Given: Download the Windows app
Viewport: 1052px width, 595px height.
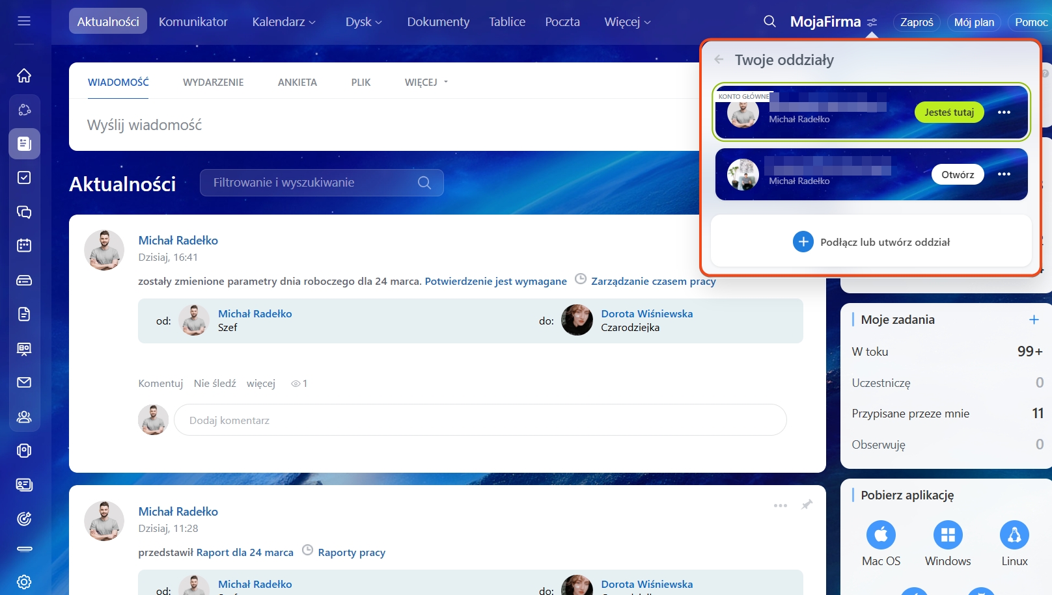Looking at the screenshot, I should tap(947, 535).
